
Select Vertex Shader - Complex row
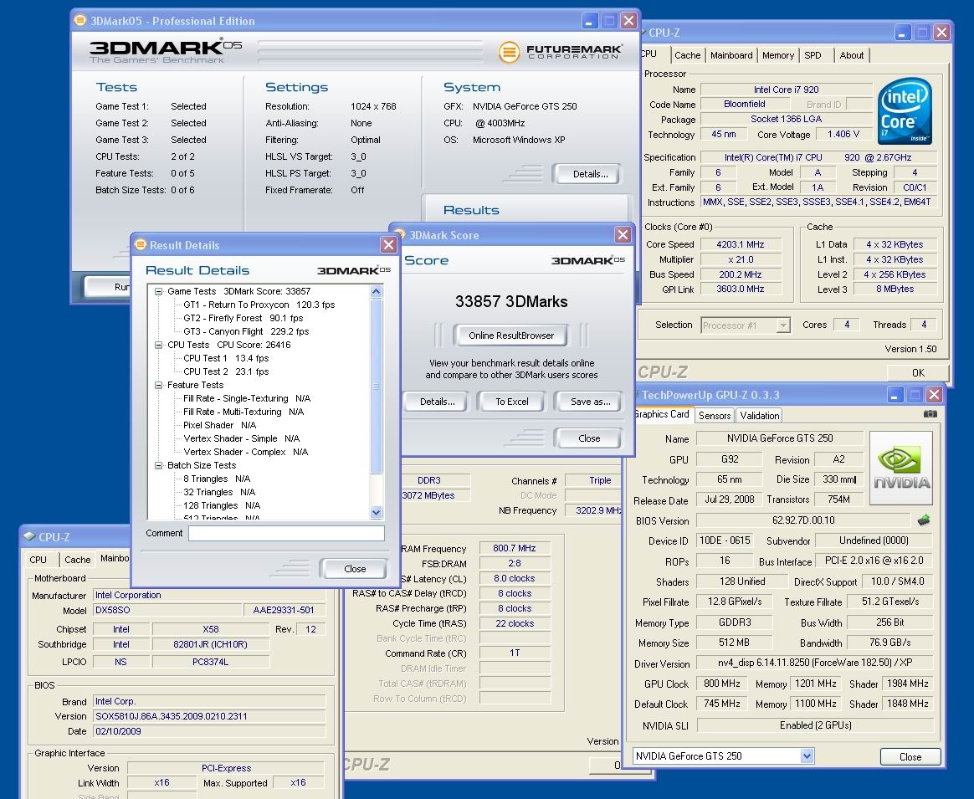245,452
